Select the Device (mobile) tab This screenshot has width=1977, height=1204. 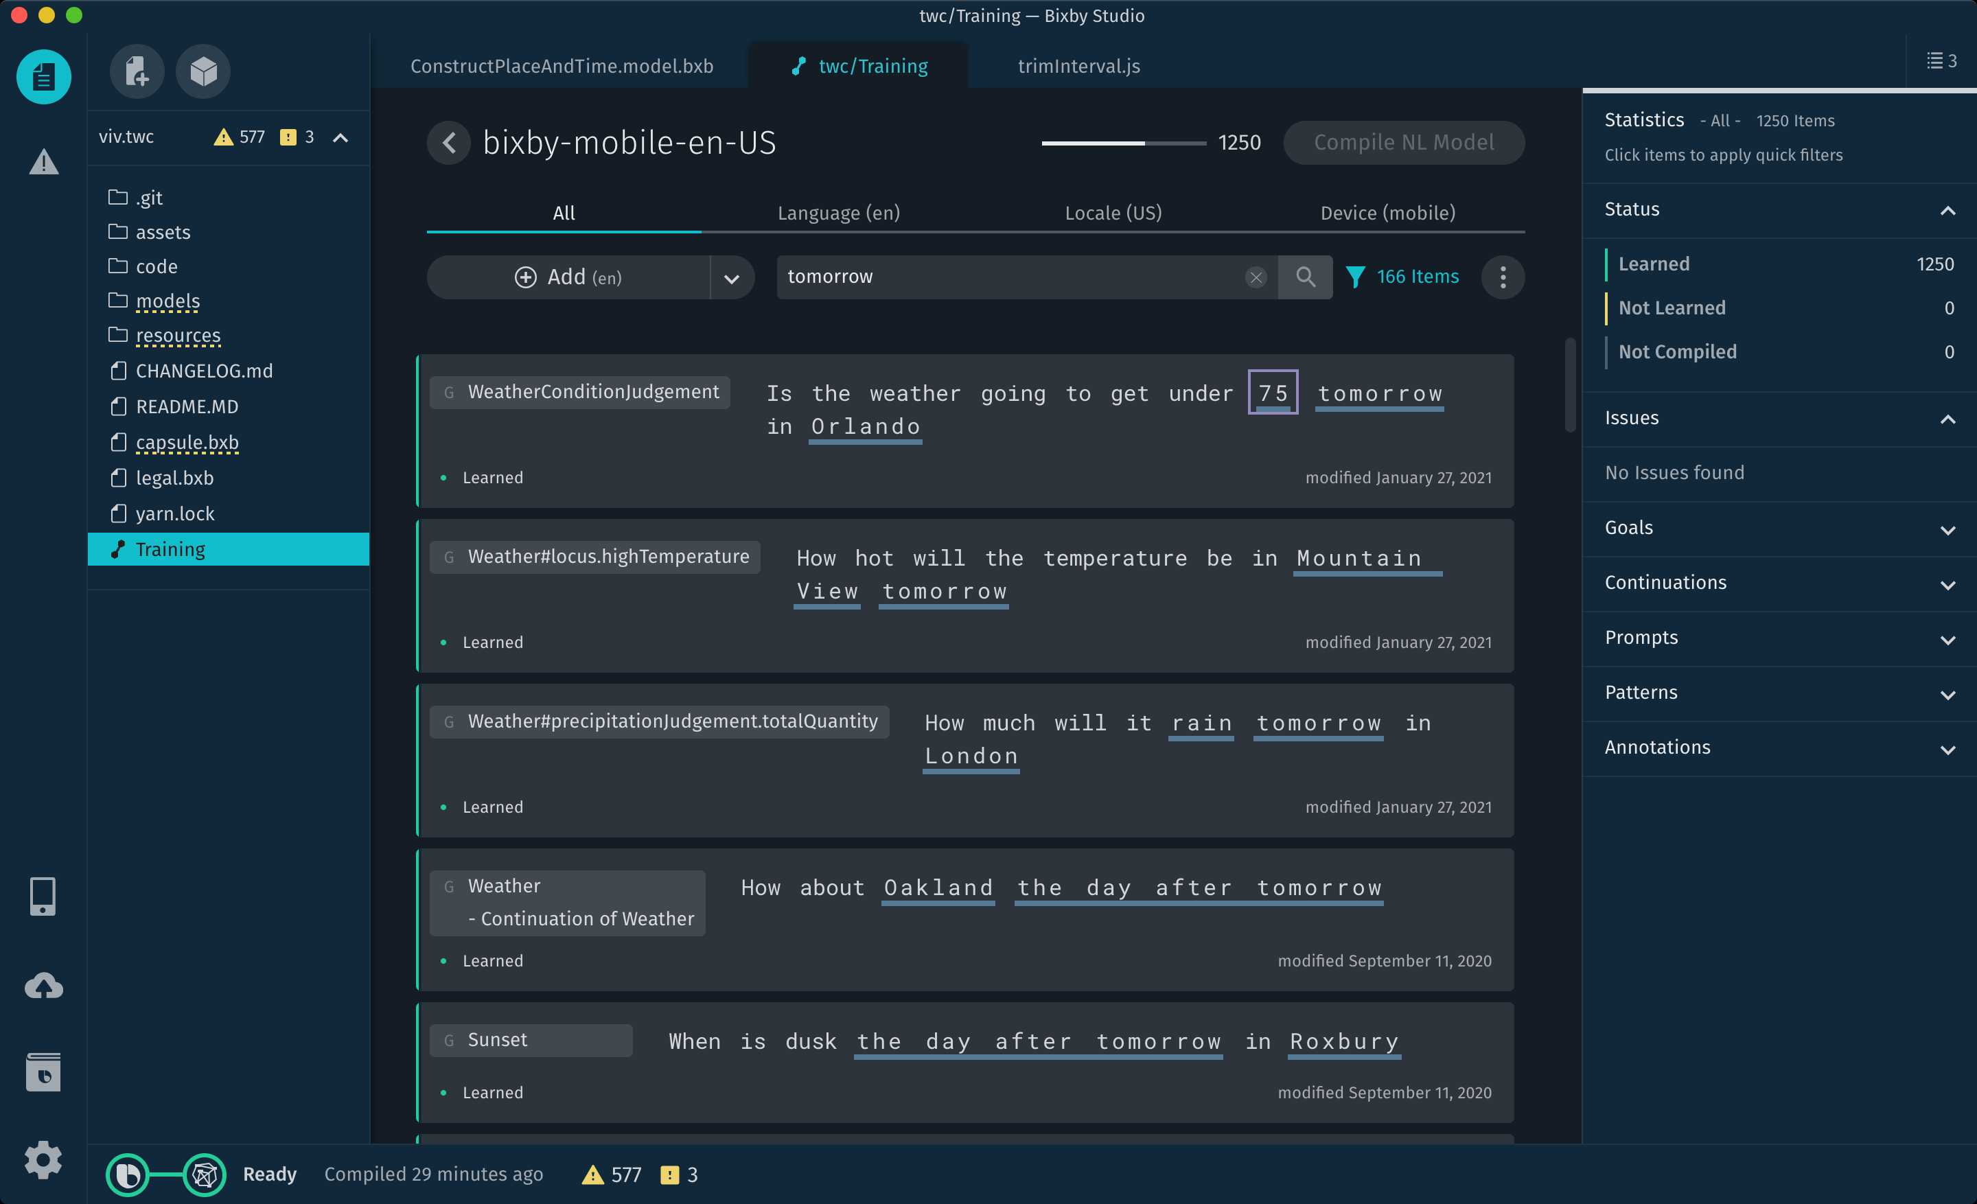[x=1387, y=213]
